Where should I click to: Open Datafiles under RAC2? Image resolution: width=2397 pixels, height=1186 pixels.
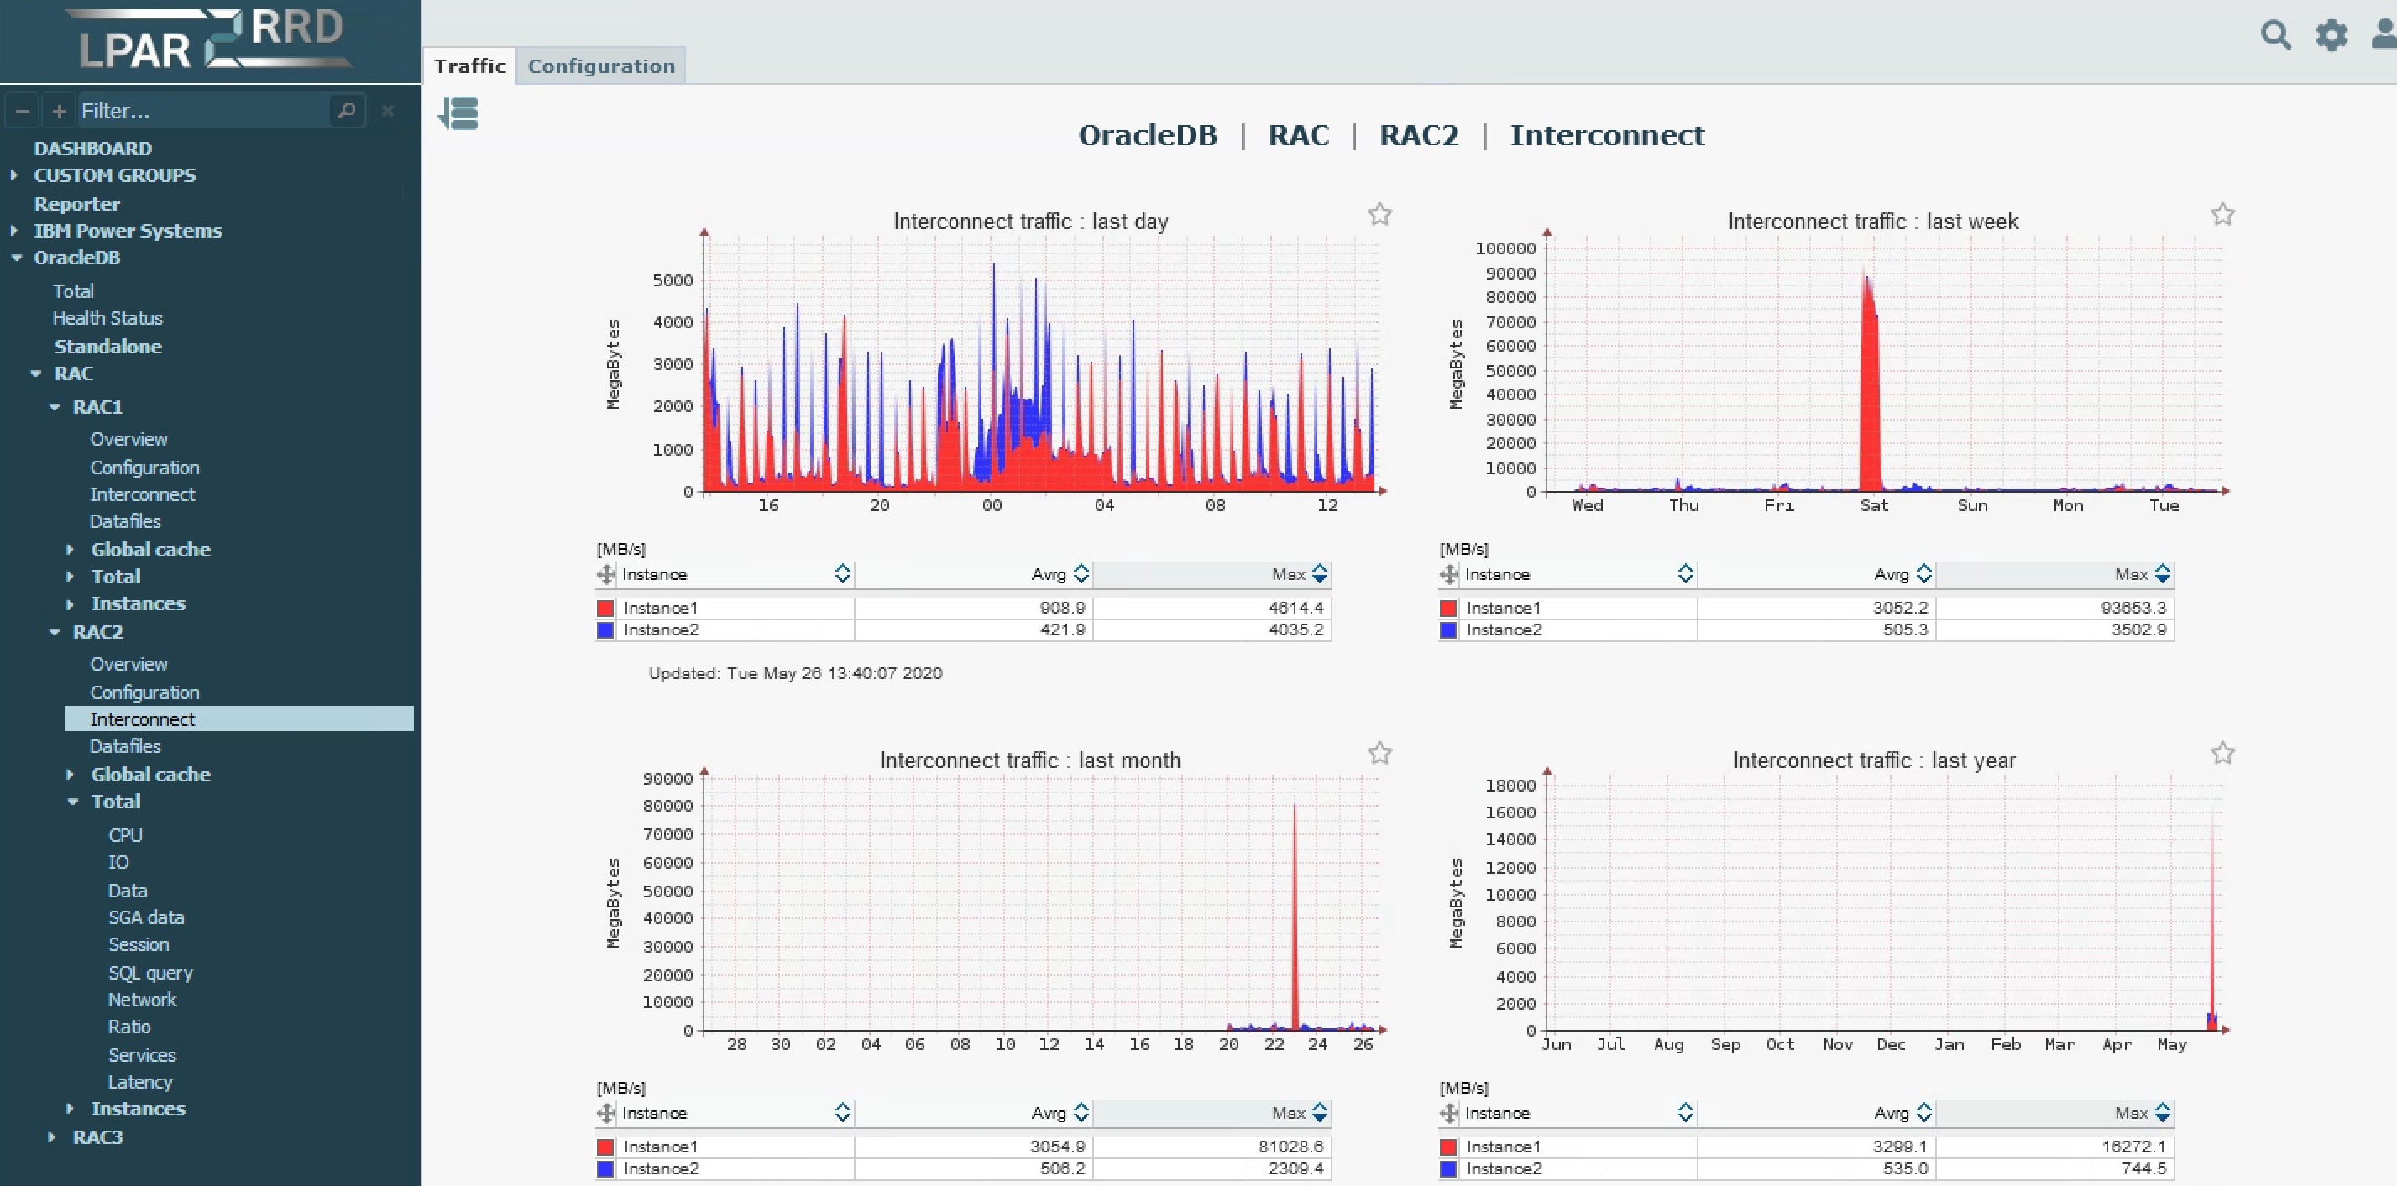coord(126,746)
